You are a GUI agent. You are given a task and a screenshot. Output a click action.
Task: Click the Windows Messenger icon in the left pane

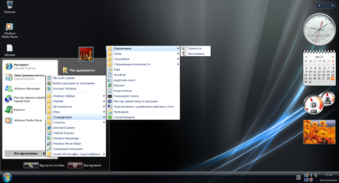click(9, 89)
